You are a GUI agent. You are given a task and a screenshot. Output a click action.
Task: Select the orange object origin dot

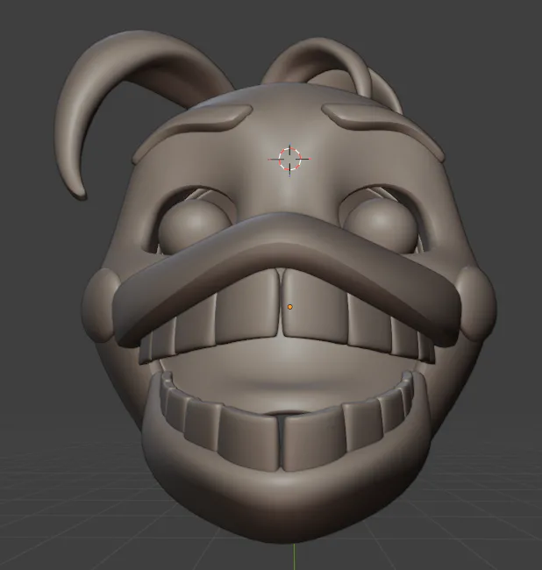tap(289, 307)
